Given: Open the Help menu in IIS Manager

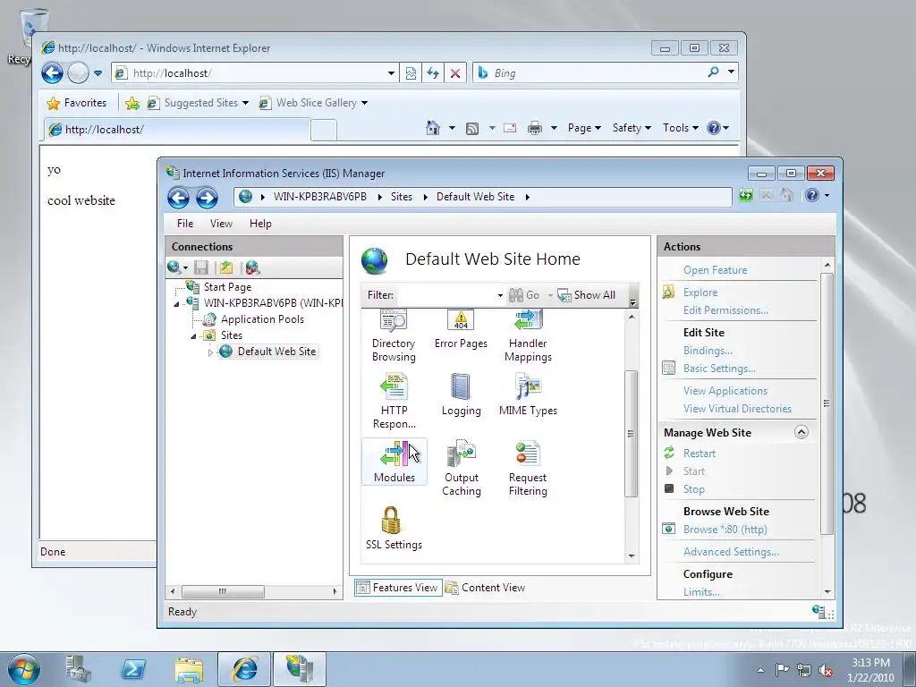Looking at the screenshot, I should click(x=260, y=223).
